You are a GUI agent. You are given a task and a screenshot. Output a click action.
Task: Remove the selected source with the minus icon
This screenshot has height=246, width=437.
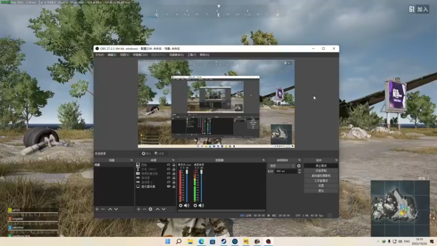pyautogui.click(x=144, y=209)
